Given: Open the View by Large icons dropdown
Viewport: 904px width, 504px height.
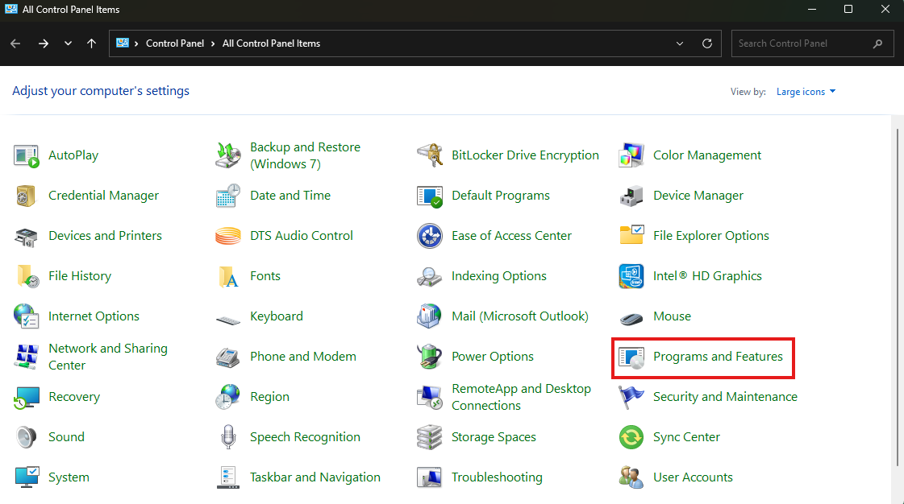Looking at the screenshot, I should (x=806, y=92).
